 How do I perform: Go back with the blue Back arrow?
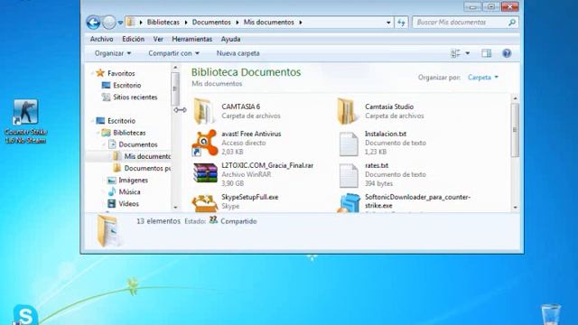coord(93,23)
